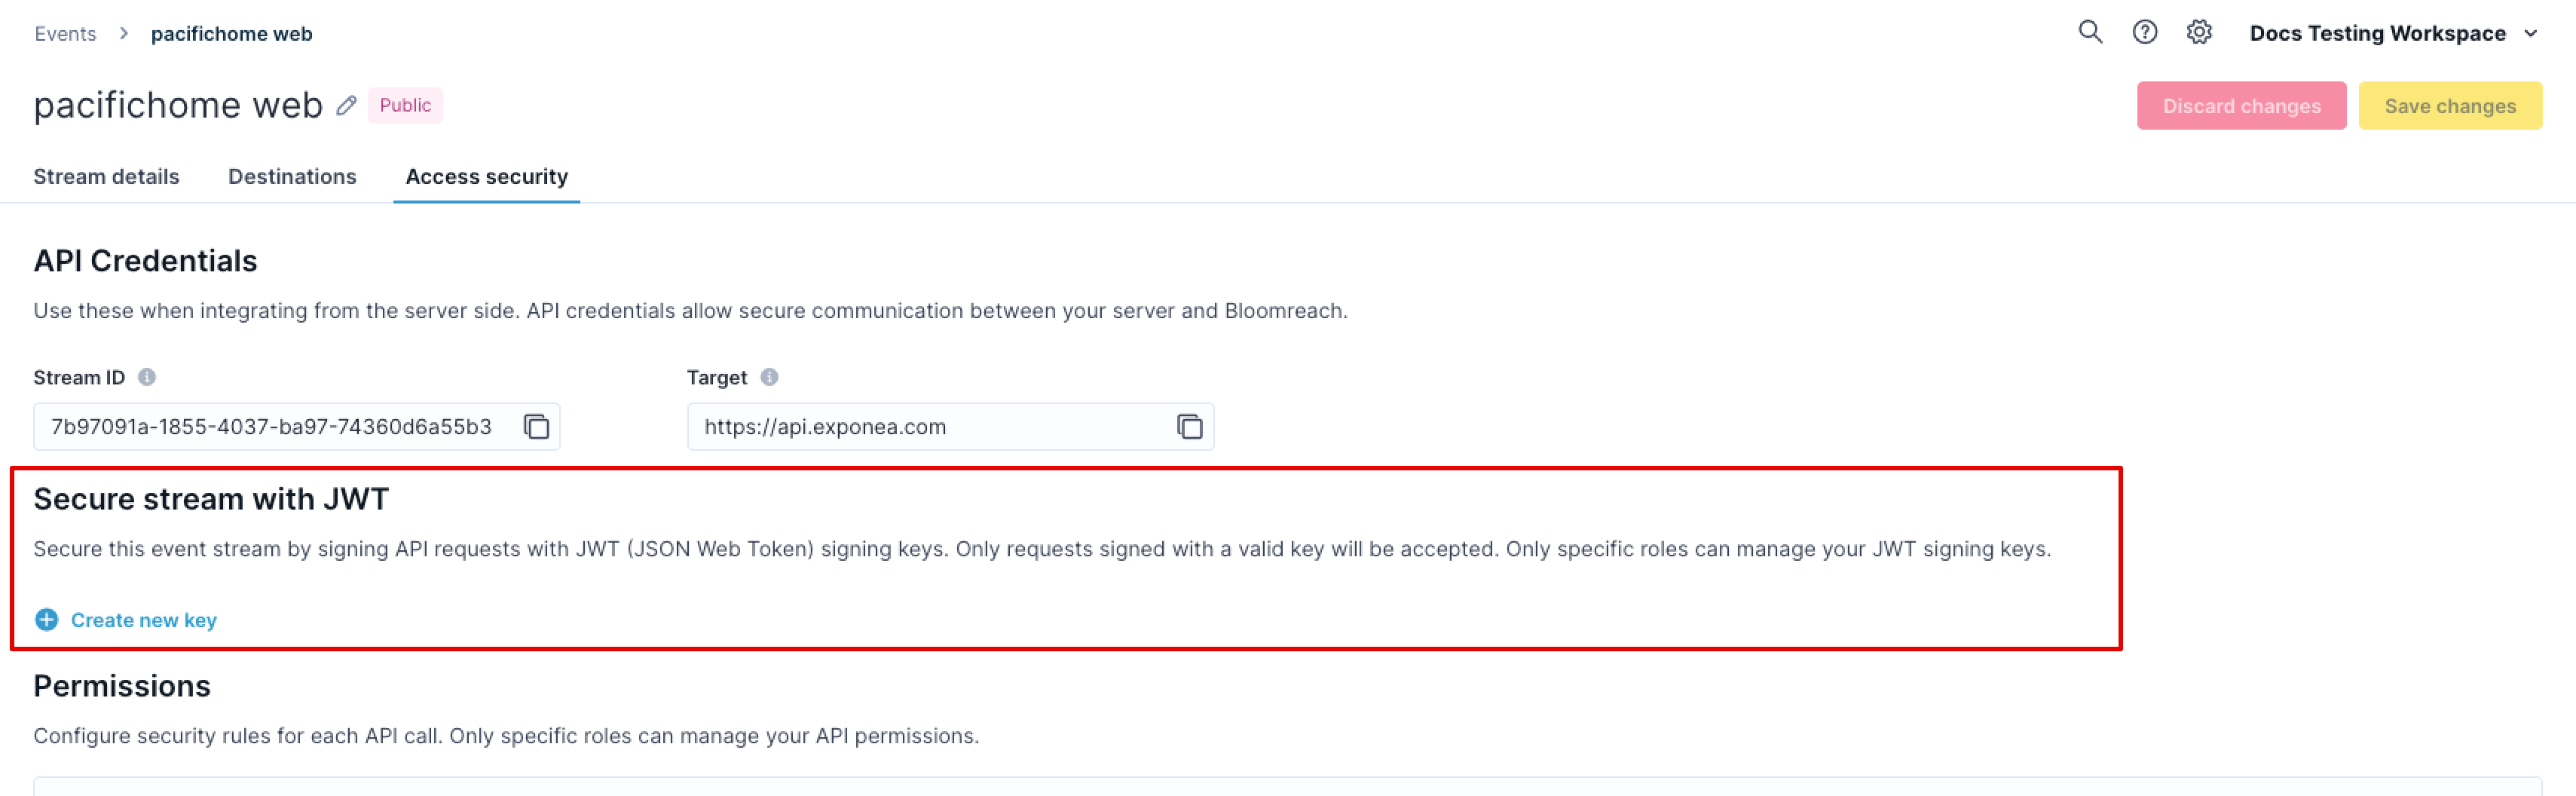Create new JWT key link
This screenshot has width=2576, height=796.
144,620
